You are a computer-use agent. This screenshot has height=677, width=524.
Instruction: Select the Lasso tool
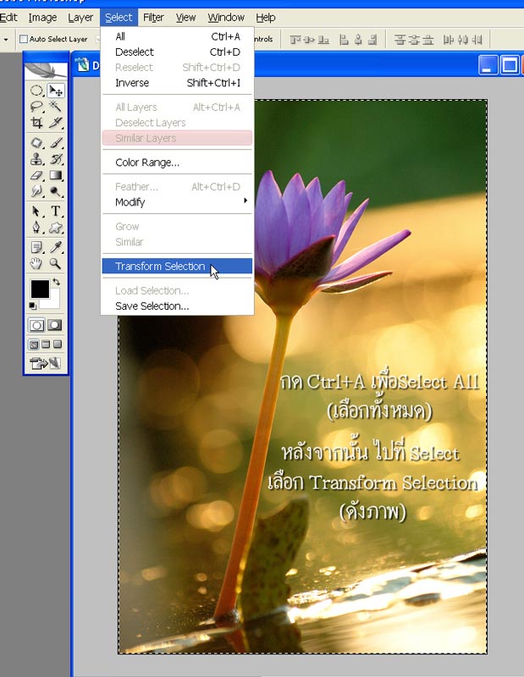click(36, 107)
